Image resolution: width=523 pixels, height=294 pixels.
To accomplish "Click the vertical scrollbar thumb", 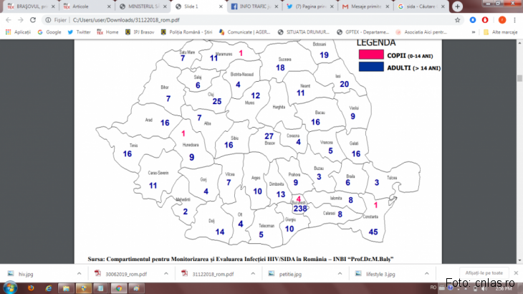I will [x=519, y=78].
